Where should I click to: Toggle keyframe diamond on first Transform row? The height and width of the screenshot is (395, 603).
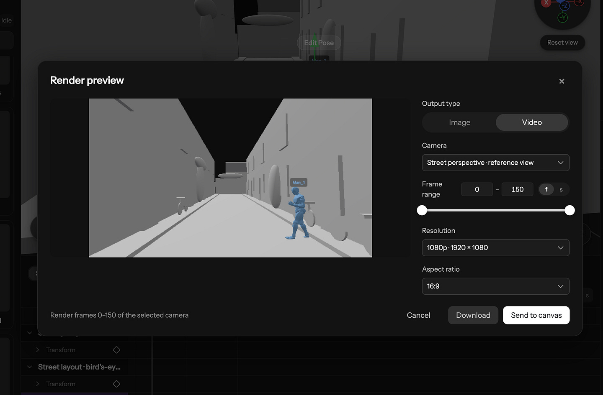coord(116,350)
